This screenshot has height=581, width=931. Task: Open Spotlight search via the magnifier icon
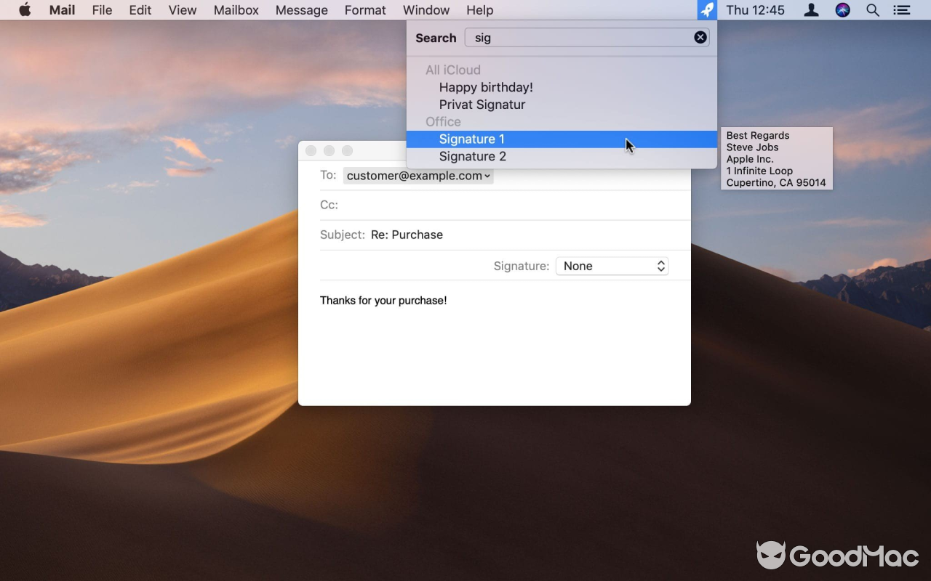coord(872,9)
